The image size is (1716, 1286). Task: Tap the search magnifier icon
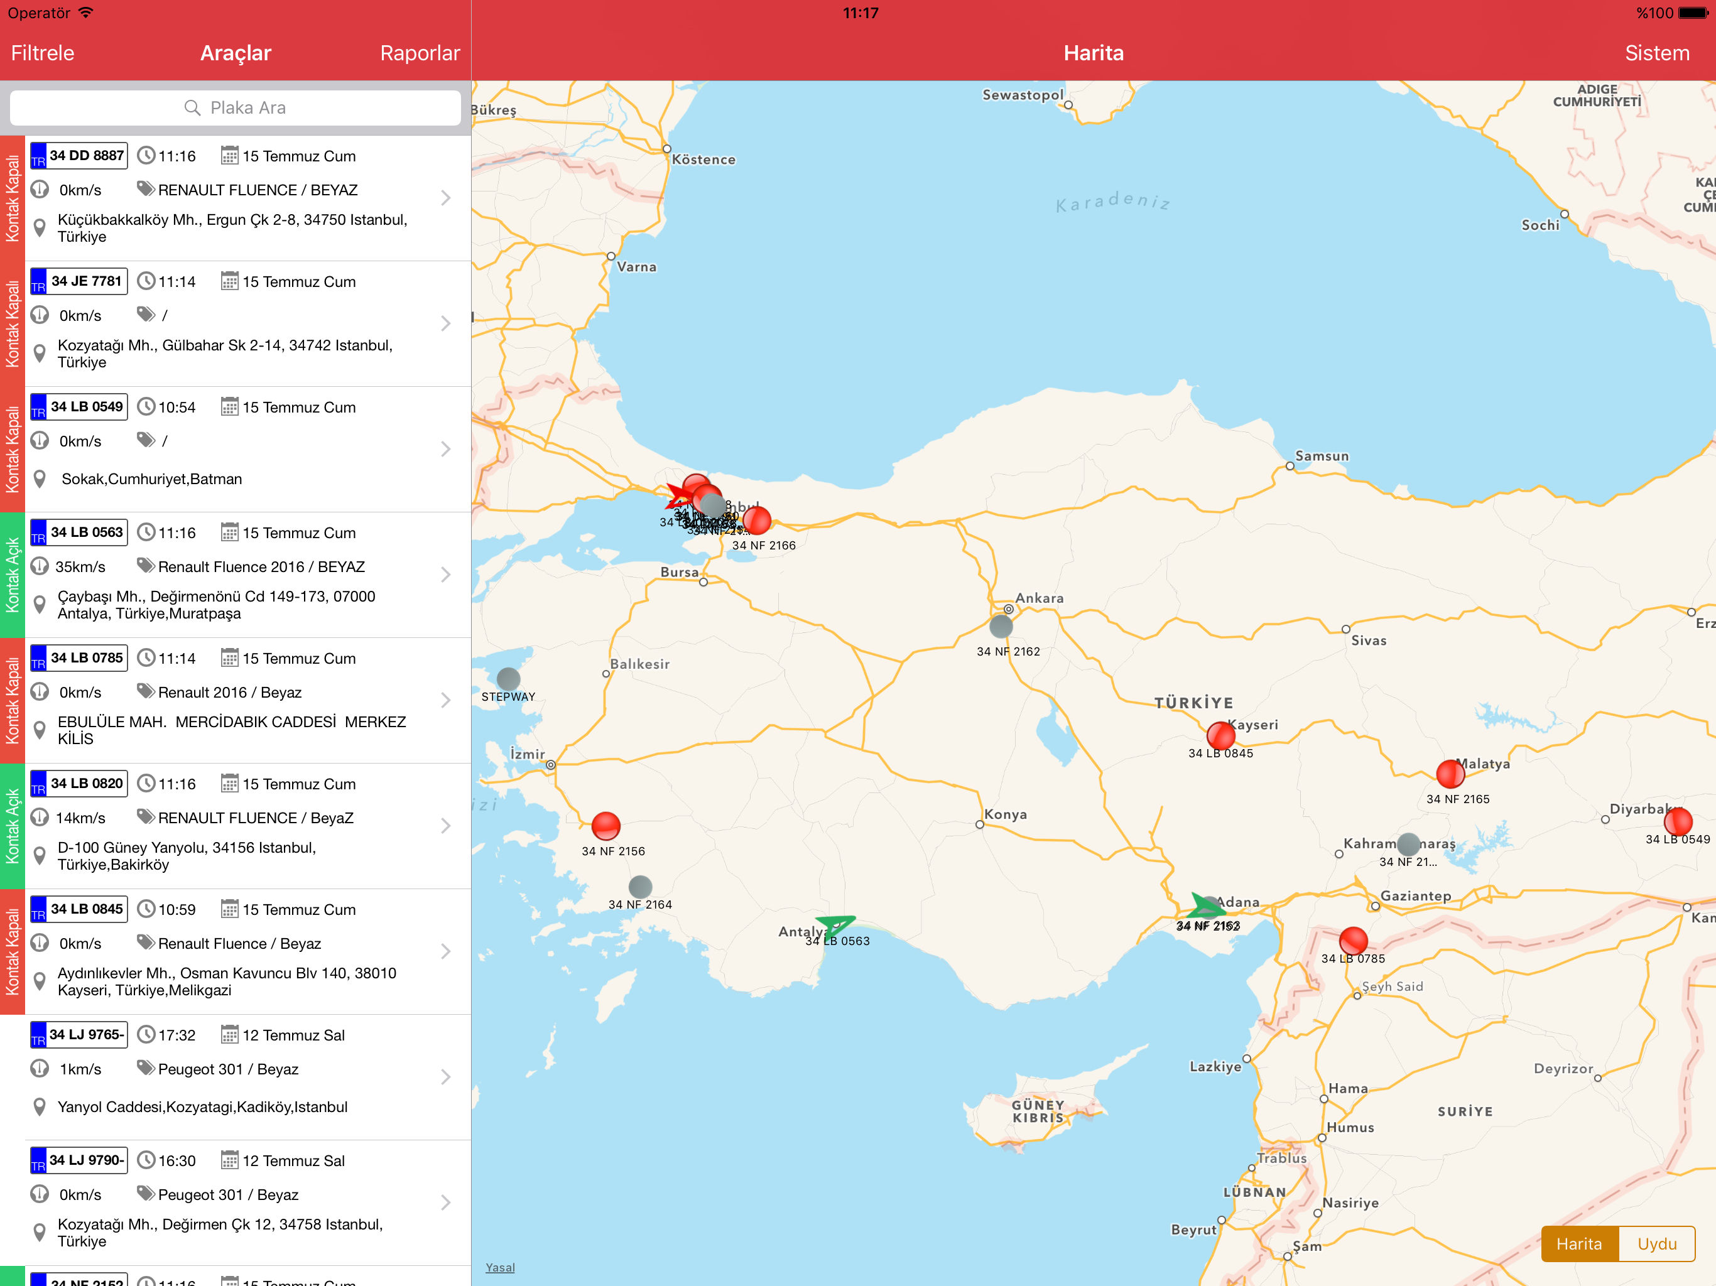(192, 108)
